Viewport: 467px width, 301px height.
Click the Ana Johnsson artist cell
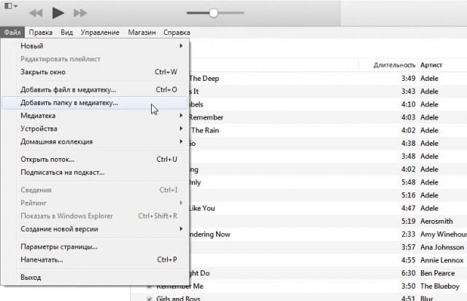(442, 247)
